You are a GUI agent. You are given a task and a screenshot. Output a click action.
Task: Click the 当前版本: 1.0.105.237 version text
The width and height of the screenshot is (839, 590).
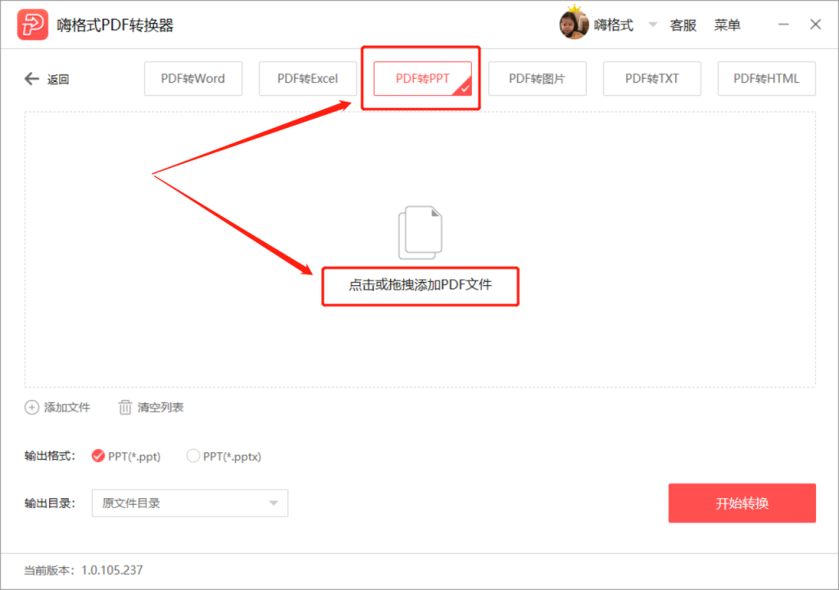[84, 570]
